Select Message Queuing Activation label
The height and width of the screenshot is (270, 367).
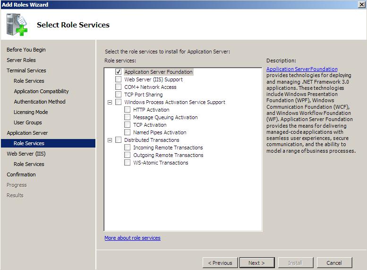tap(165, 117)
